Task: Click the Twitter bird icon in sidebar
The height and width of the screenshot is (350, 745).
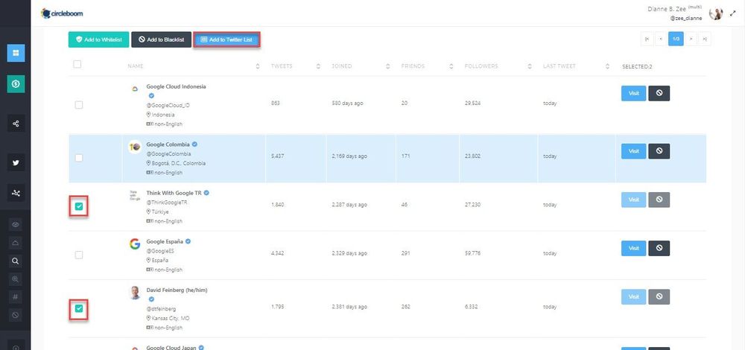Action: (16, 162)
